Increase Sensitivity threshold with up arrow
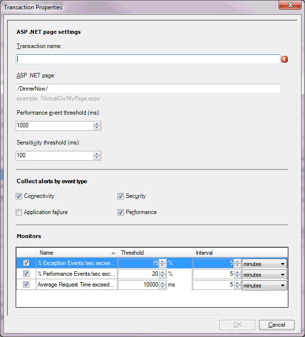 click(97, 154)
